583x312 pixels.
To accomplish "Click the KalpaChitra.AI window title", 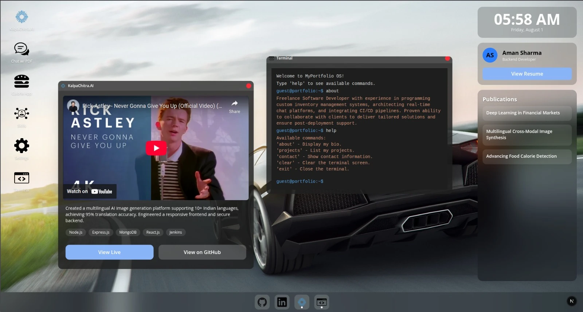I will [81, 86].
